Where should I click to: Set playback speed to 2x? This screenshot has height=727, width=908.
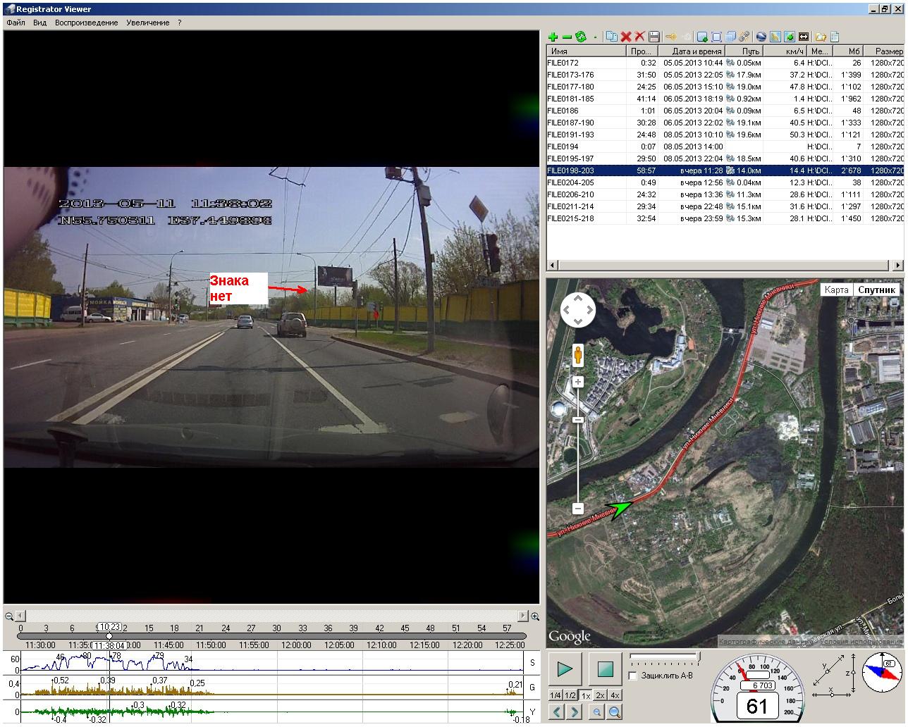pos(600,695)
